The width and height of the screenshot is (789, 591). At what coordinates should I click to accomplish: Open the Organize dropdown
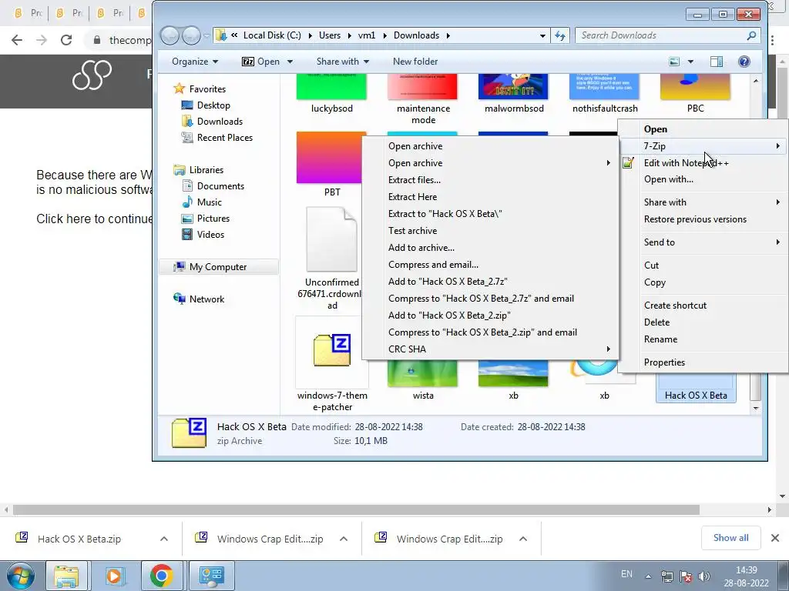(195, 62)
